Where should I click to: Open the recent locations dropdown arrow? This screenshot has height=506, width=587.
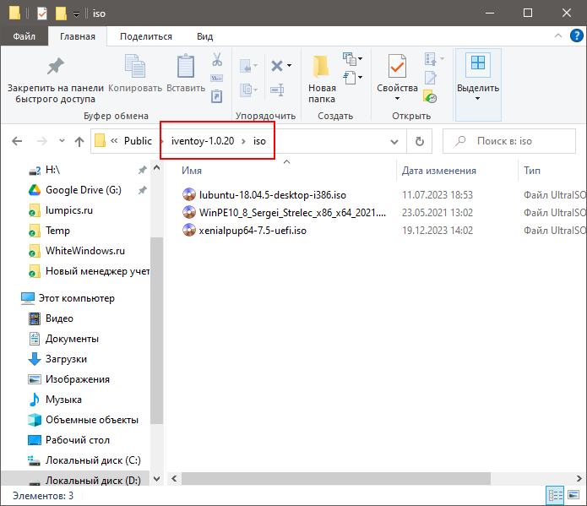[x=62, y=141]
